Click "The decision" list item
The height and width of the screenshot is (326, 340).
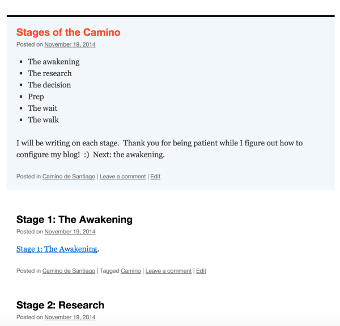(x=49, y=85)
